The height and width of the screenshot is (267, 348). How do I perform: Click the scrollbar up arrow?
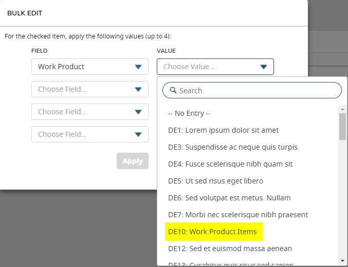click(x=342, y=109)
